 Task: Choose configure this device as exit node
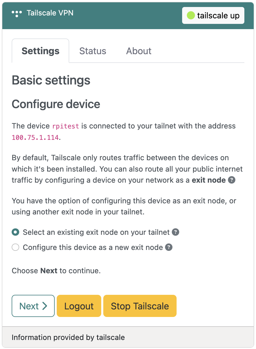[x=15, y=247]
